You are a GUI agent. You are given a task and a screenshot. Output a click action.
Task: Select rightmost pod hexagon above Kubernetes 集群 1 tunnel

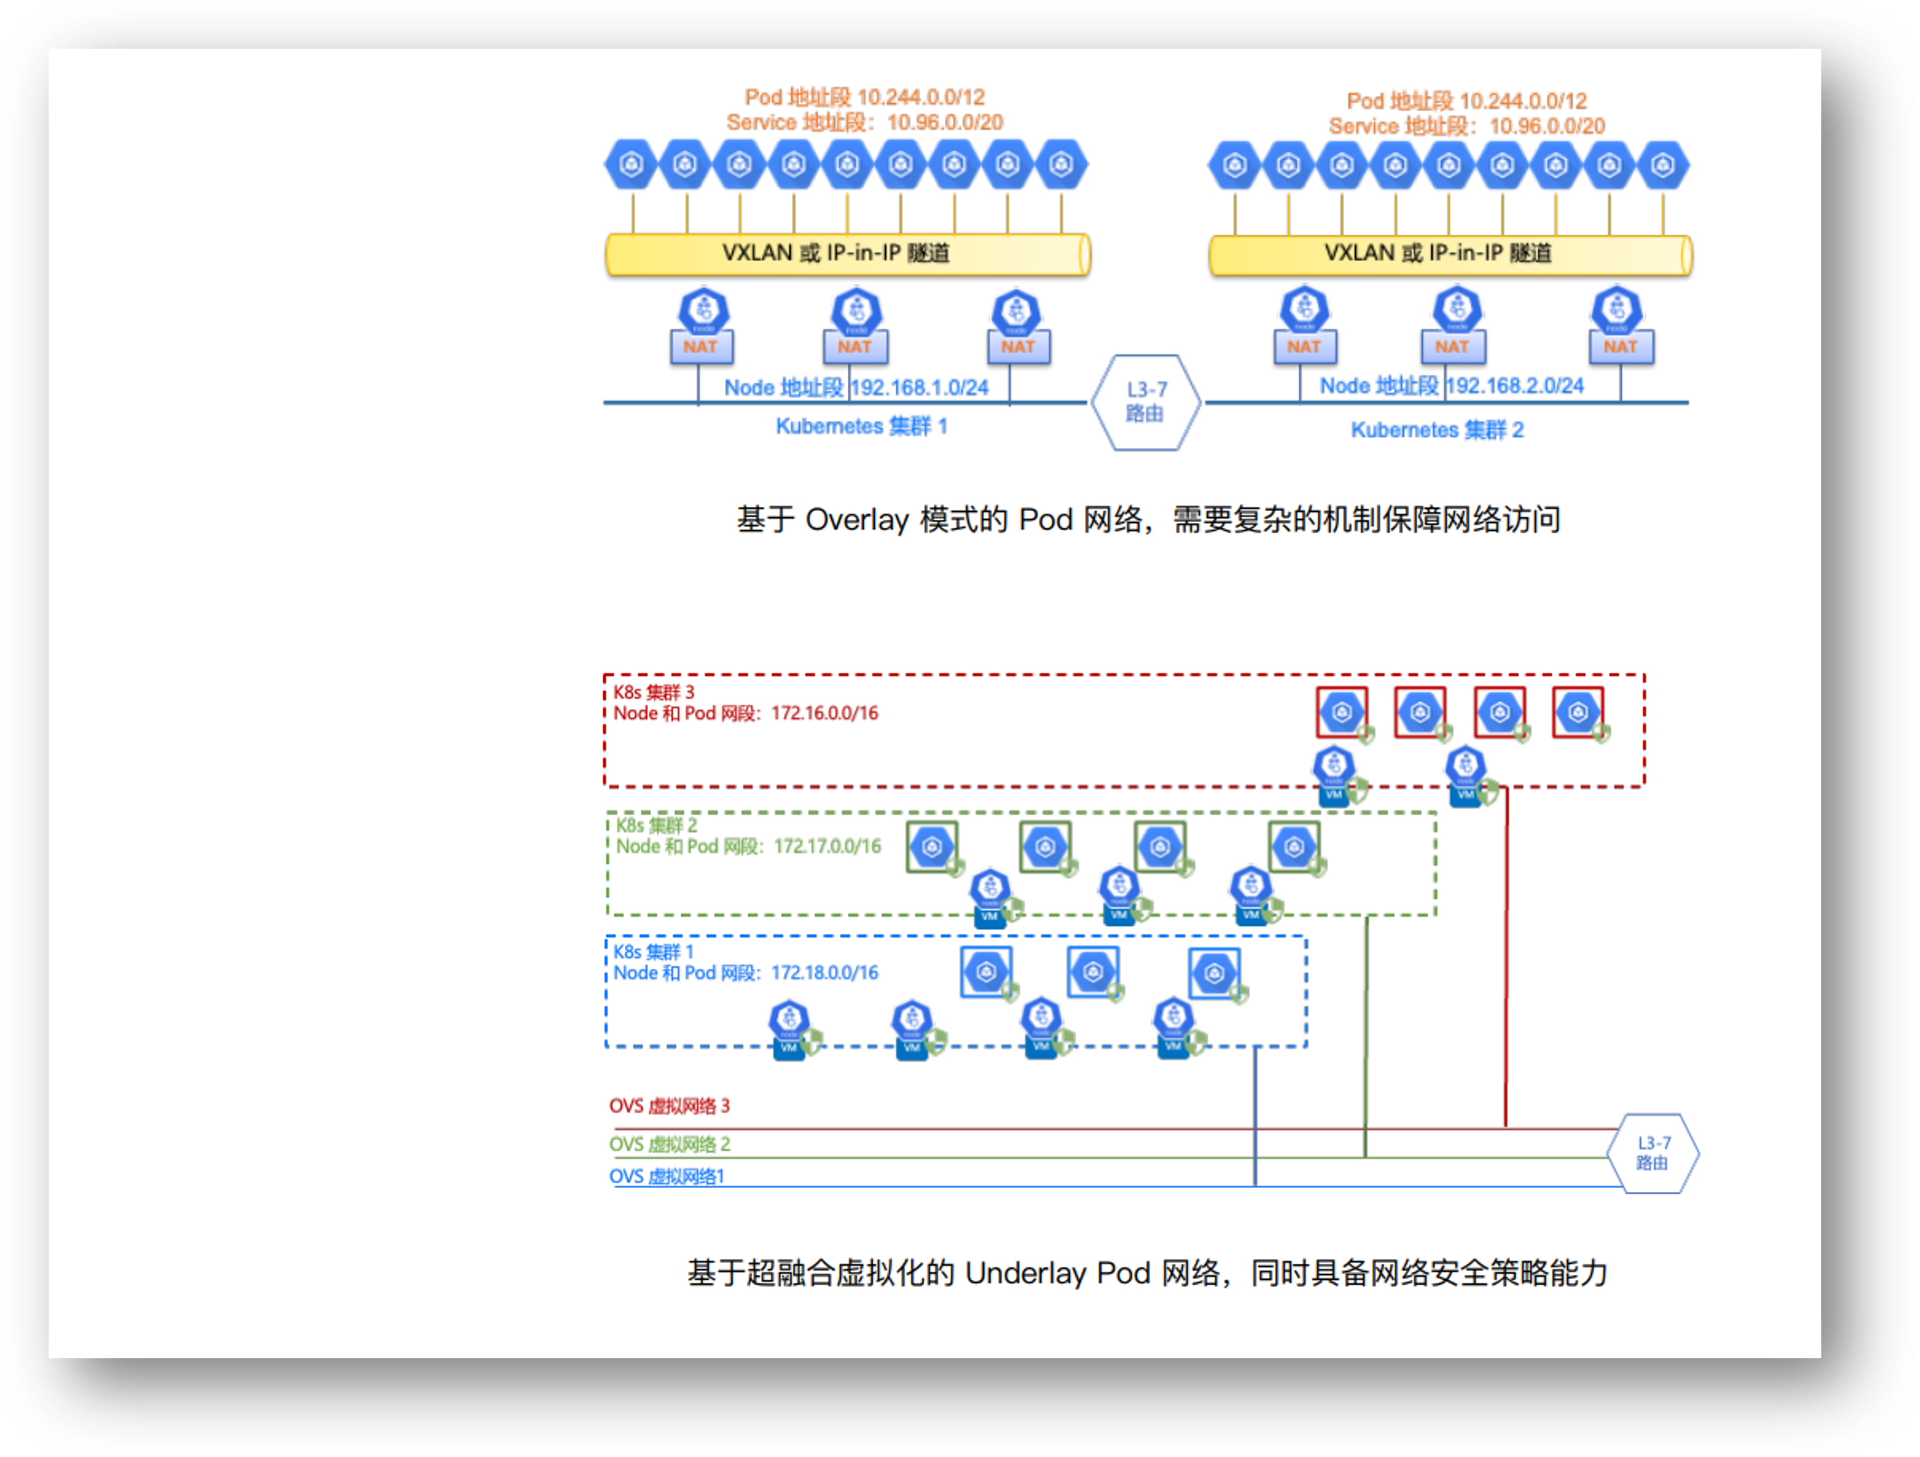click(x=1060, y=164)
